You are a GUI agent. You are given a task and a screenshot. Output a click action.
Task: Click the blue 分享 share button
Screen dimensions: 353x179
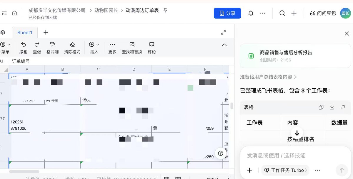(227, 13)
